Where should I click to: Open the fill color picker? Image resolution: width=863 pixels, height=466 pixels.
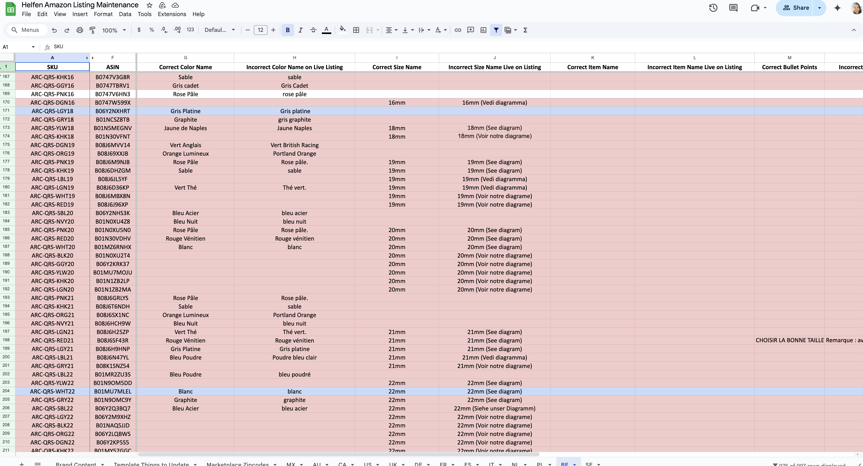[342, 30]
